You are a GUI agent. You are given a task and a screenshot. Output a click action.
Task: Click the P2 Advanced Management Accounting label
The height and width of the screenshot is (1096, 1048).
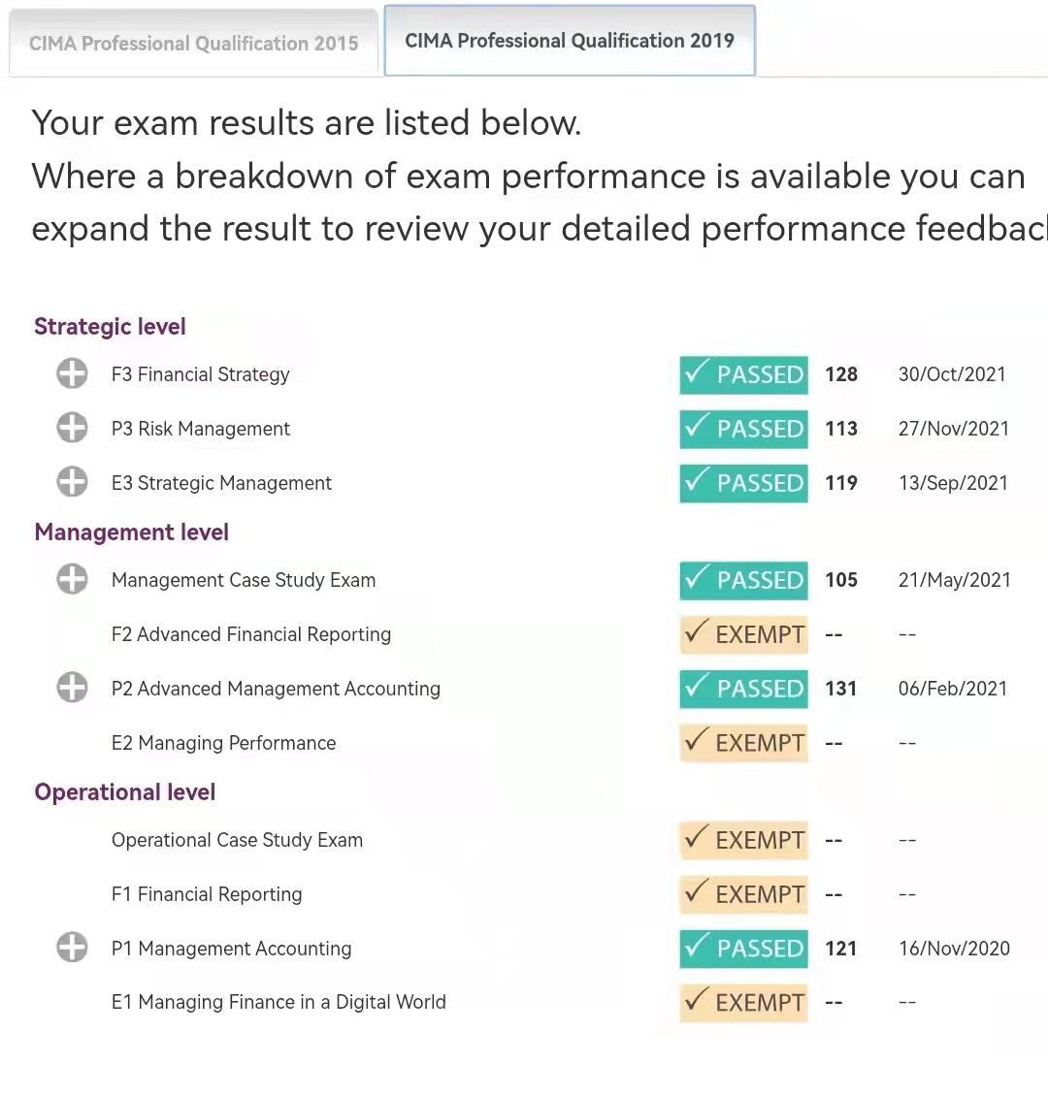click(277, 689)
